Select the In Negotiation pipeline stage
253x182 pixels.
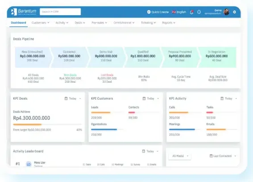click(217, 57)
